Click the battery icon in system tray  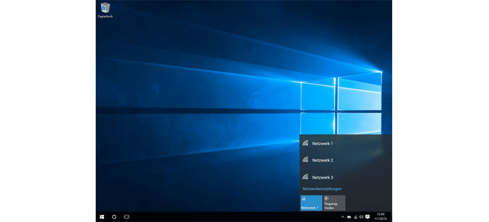point(349,216)
